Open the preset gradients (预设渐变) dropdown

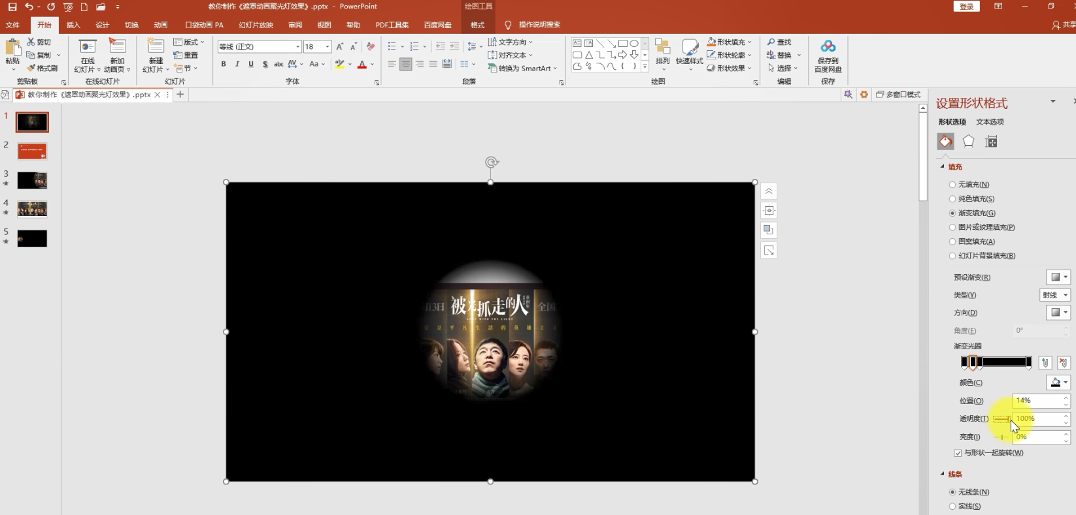point(1058,277)
